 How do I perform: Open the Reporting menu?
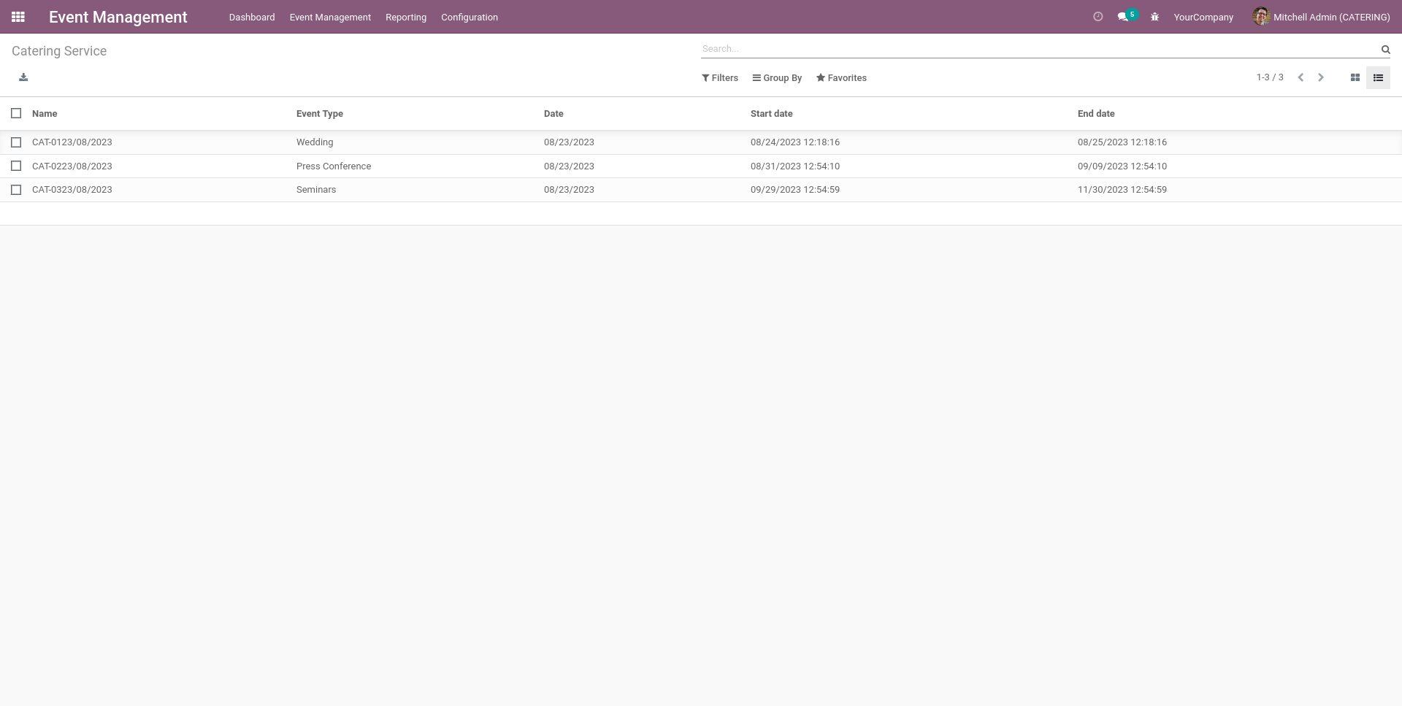click(x=406, y=17)
